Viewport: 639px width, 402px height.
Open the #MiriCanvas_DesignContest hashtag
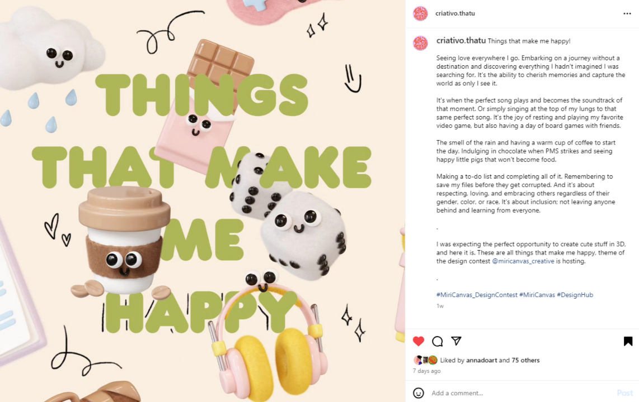[477, 295]
